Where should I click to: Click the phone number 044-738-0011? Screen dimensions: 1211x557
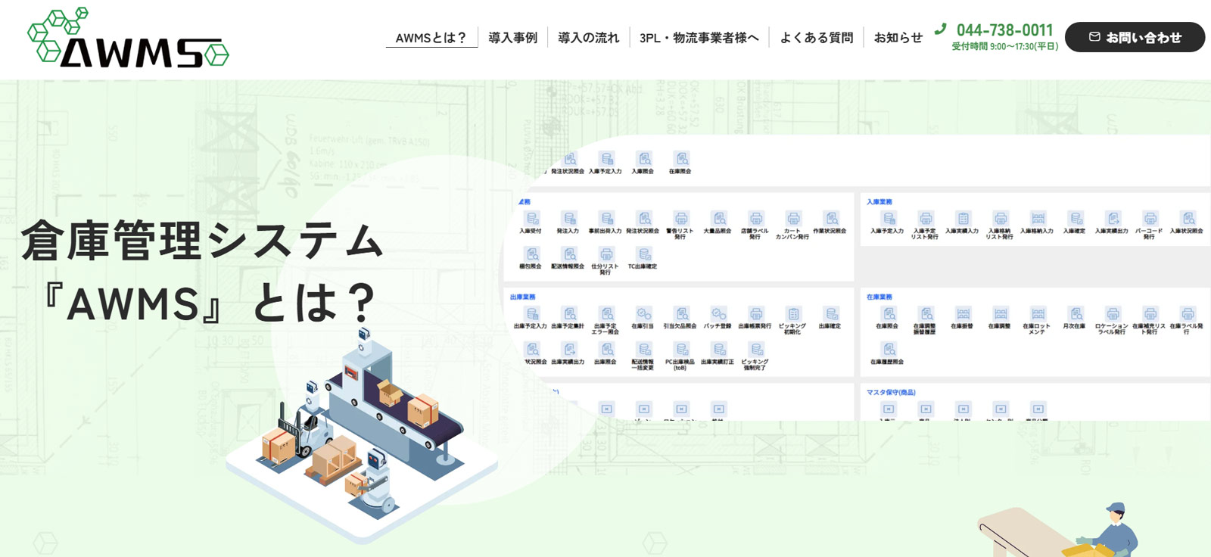(1004, 30)
